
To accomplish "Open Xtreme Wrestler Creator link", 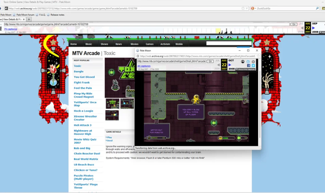I will tap(85, 118).
